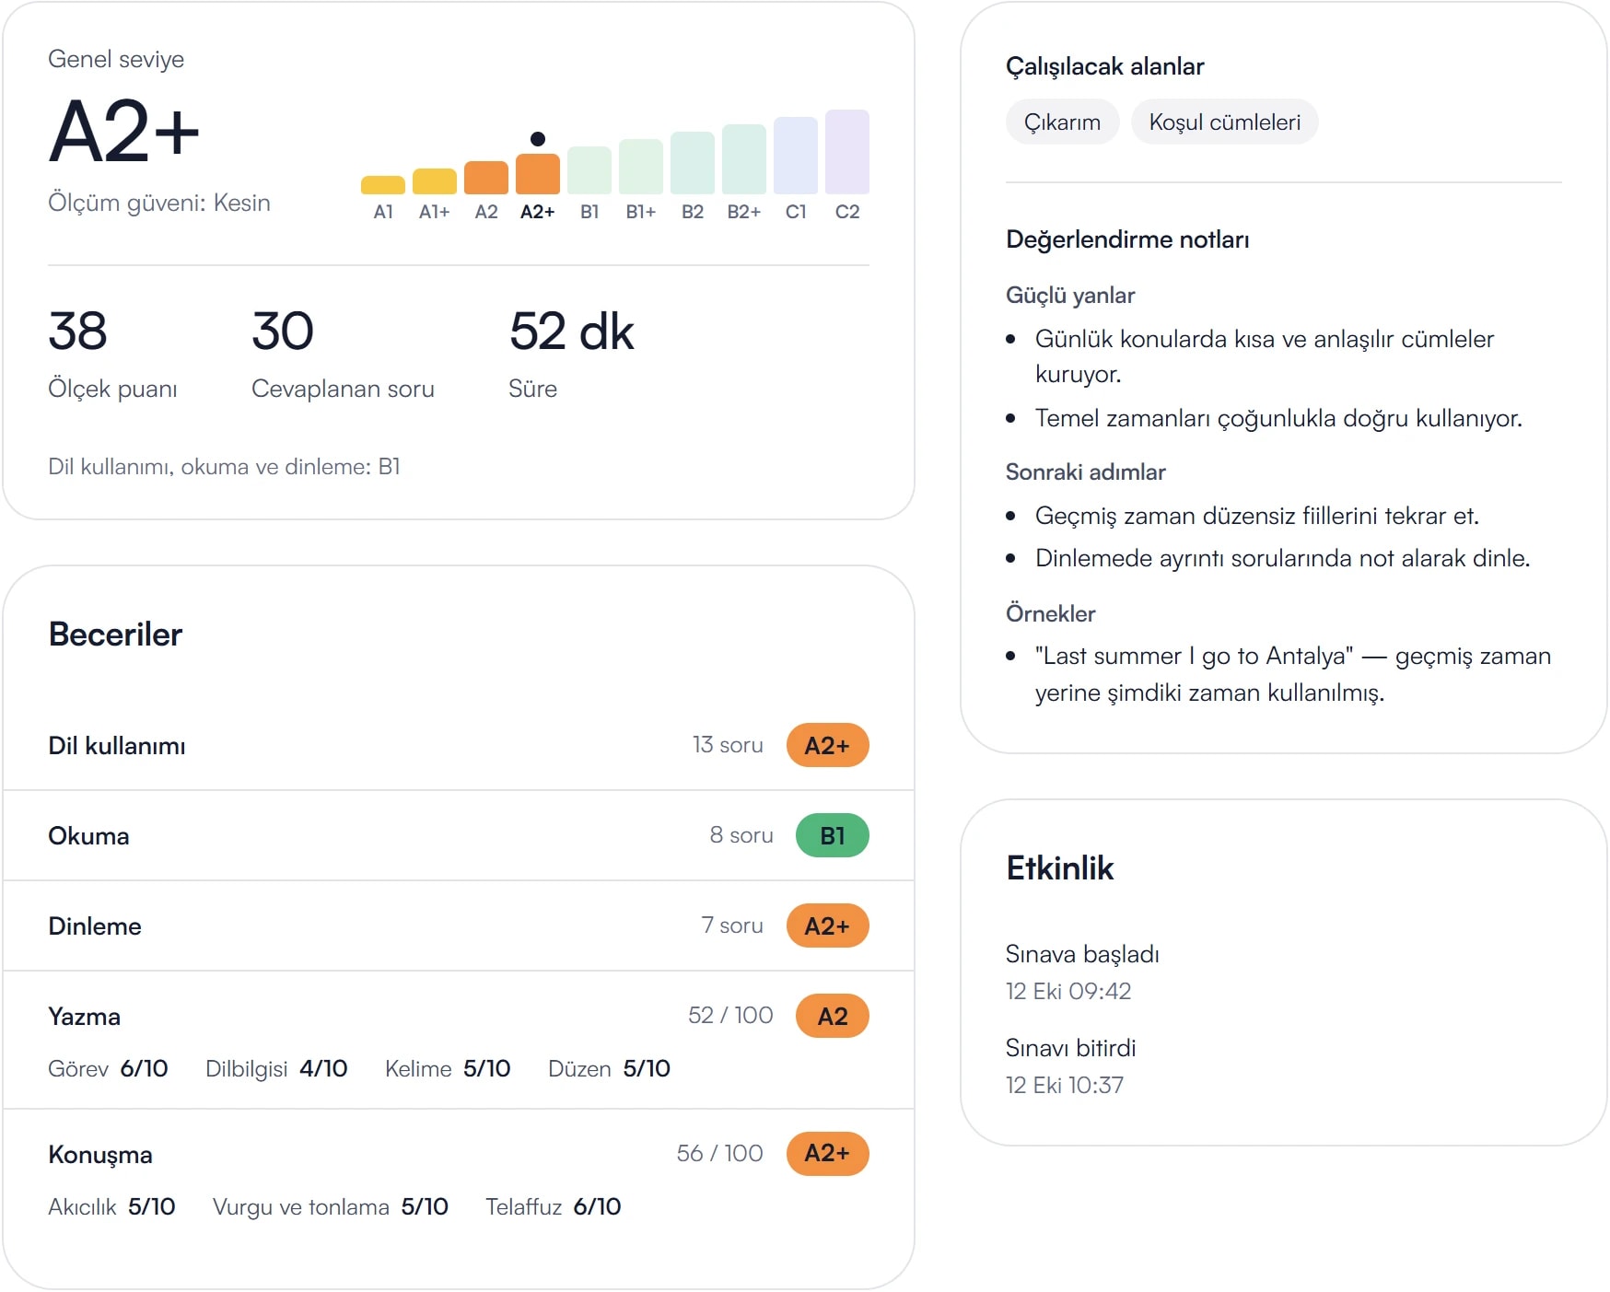The image size is (1610, 1292).
Task: Click the '12 Eki 09:42' start timestamp
Action: pos(1068,991)
